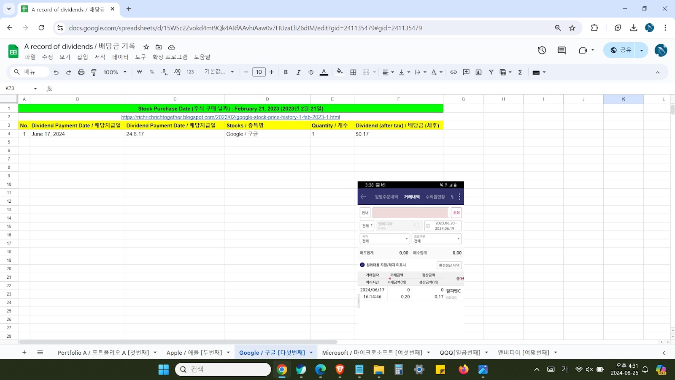The image size is (675, 380).
Task: Star the document title
Action: pos(146,47)
